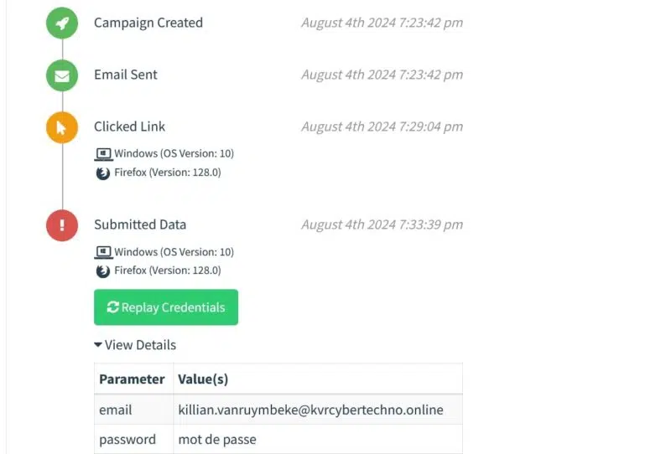Click the Windows laptop icon under Clicked Link

(103, 154)
